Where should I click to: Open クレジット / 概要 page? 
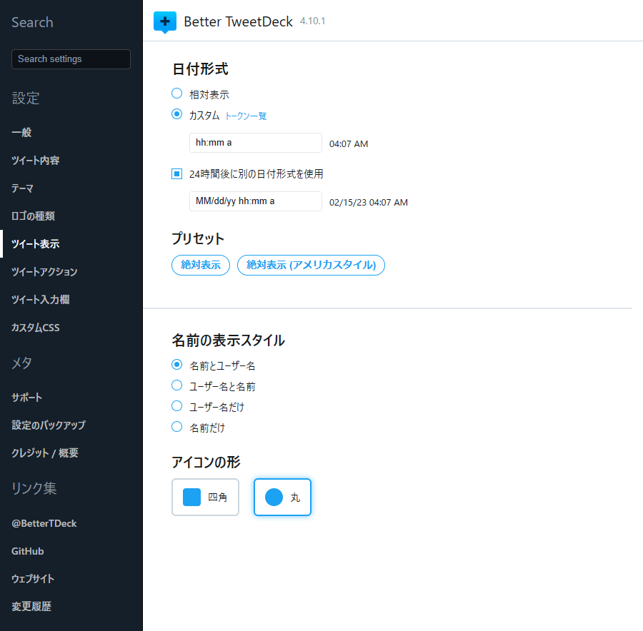(45, 453)
